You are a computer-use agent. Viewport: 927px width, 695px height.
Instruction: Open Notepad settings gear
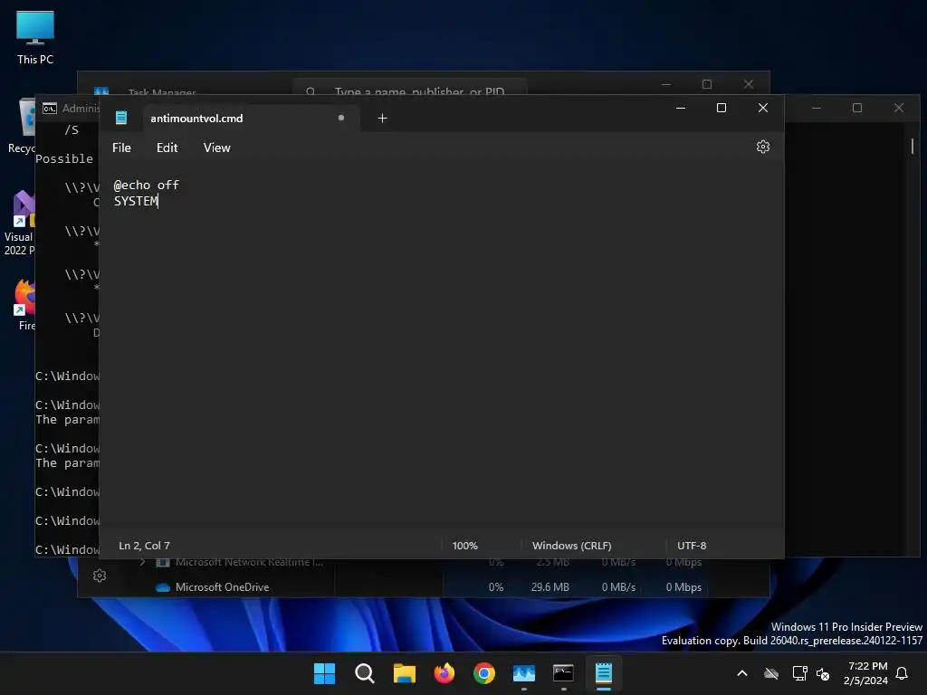coord(762,147)
